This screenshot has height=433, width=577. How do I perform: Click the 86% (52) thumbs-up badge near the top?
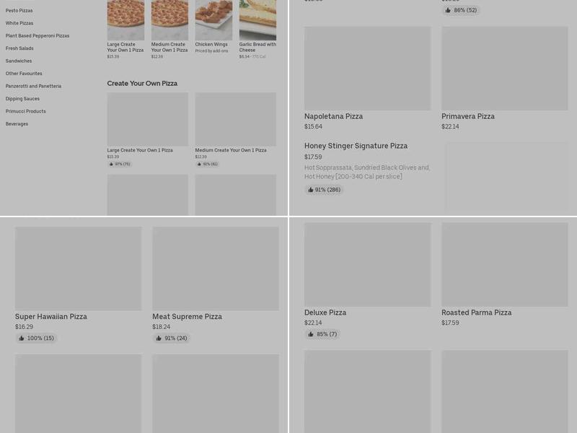pyautogui.click(x=461, y=11)
